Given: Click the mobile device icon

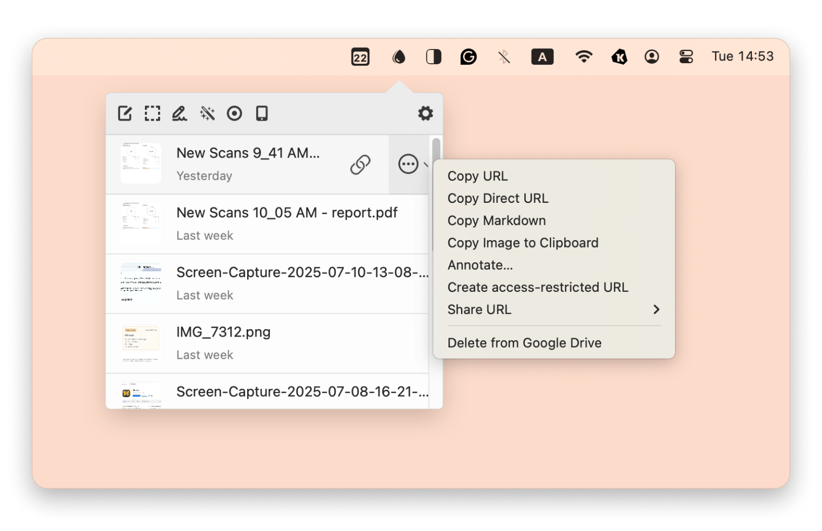Looking at the screenshot, I should click(262, 113).
